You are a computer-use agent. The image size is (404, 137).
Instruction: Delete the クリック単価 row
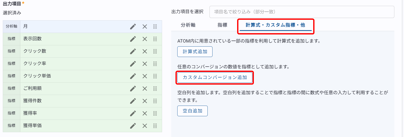tap(145, 76)
